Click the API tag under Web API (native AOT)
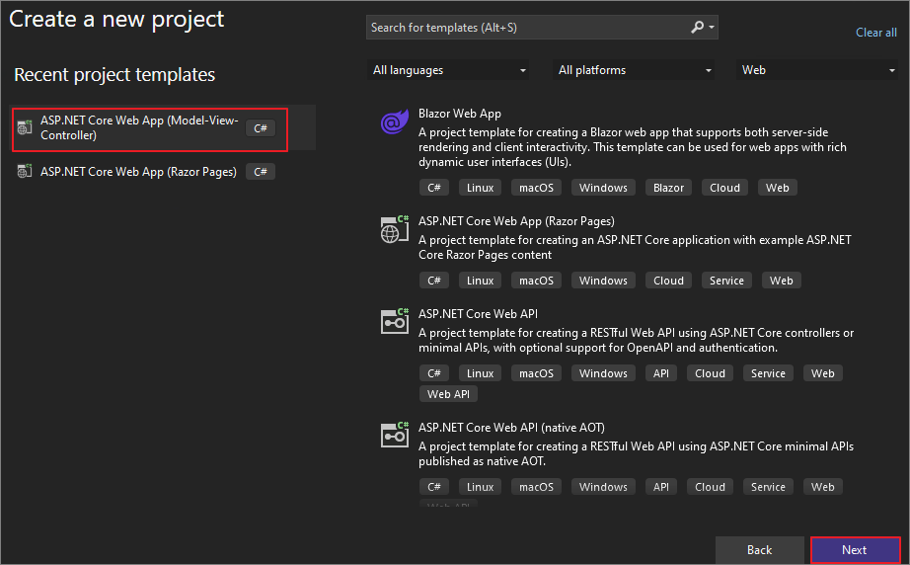Image resolution: width=910 pixels, height=565 pixels. pos(661,487)
